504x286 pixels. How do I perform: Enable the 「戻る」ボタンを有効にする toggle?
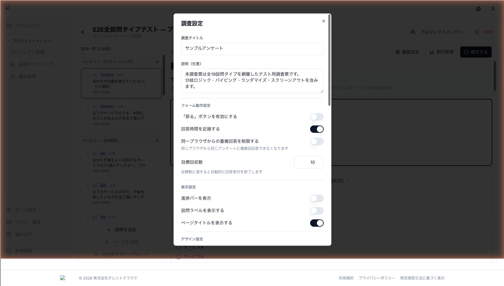tap(317, 117)
